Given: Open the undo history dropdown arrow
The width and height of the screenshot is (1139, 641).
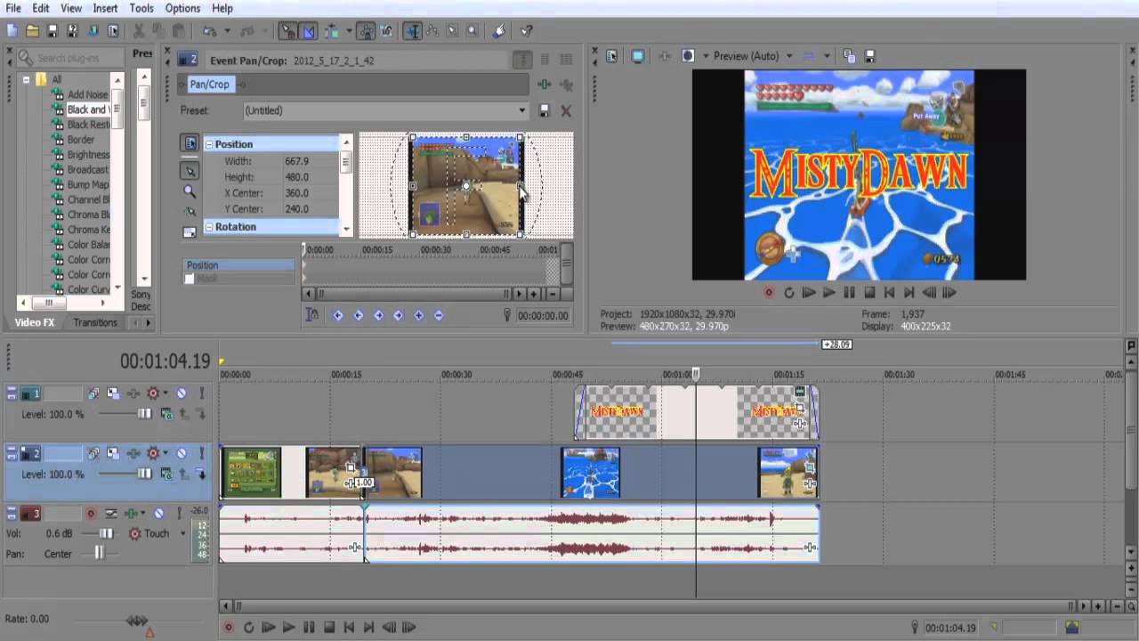Looking at the screenshot, I should click(x=227, y=30).
